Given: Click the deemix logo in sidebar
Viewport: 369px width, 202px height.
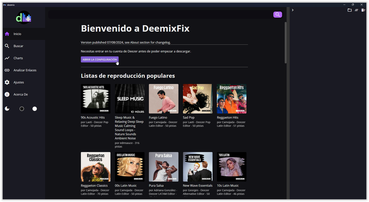Looking at the screenshot, I should [x=23, y=18].
